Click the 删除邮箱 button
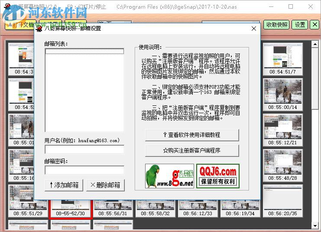321x232 pixels. coord(105,185)
